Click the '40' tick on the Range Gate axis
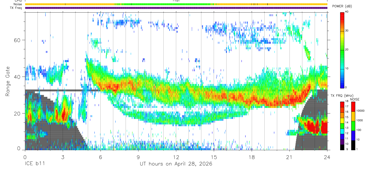The image size is (368, 170). 18,77
